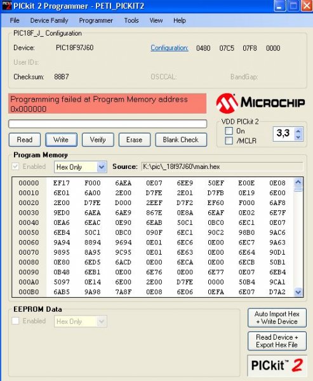Screen dimensions: 313x381
Task: Open the Tools menu
Action: (x=131, y=20)
